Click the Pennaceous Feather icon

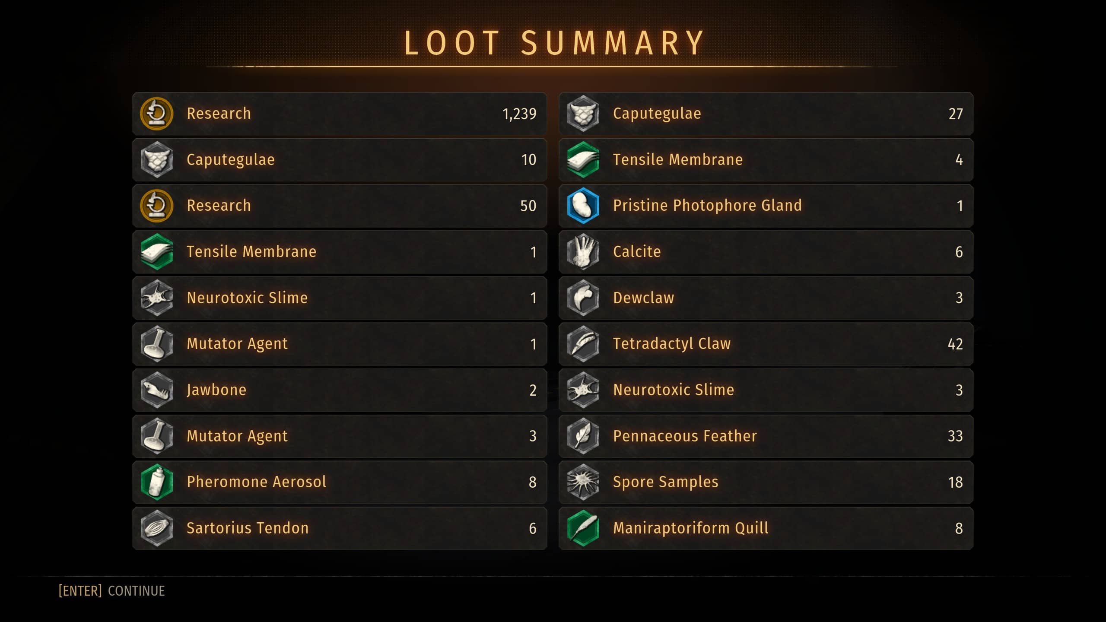point(583,436)
